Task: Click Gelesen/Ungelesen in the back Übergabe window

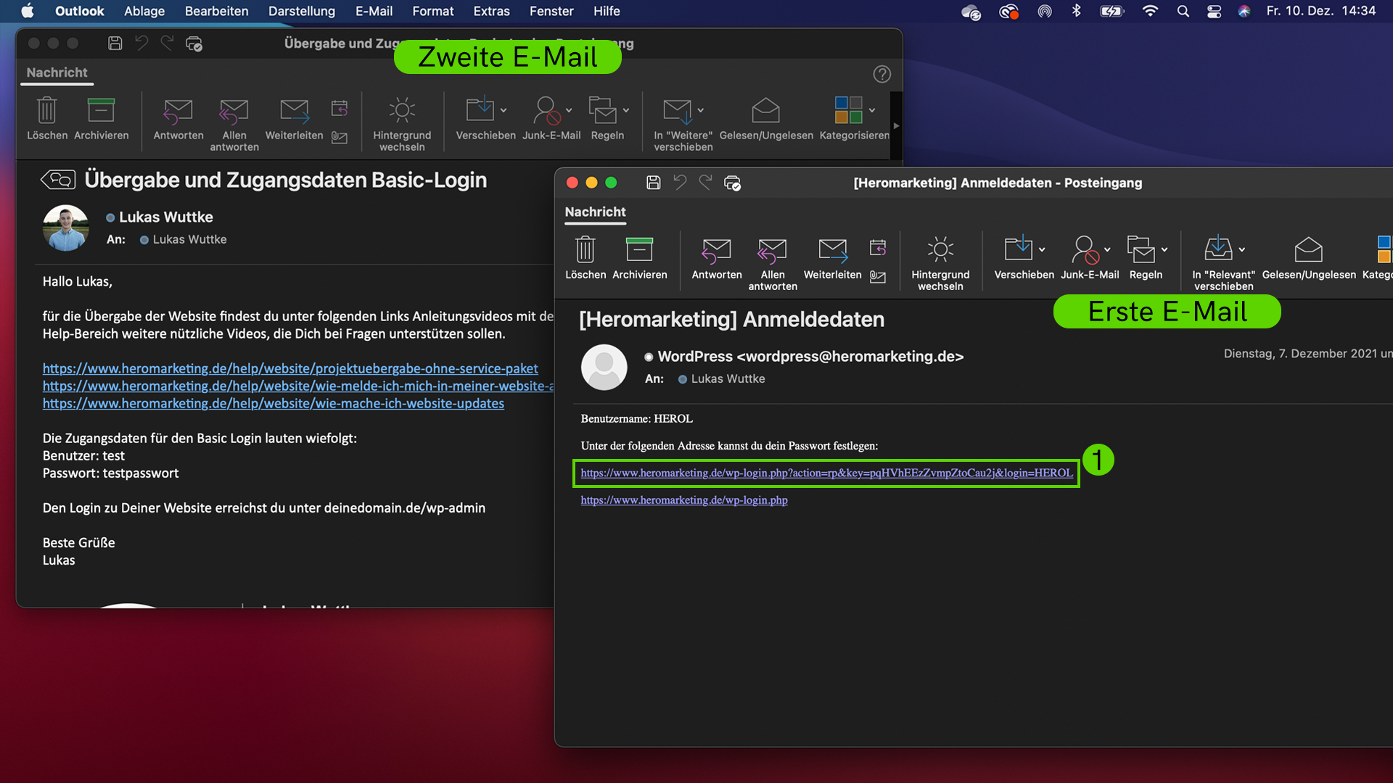Action: click(x=766, y=119)
